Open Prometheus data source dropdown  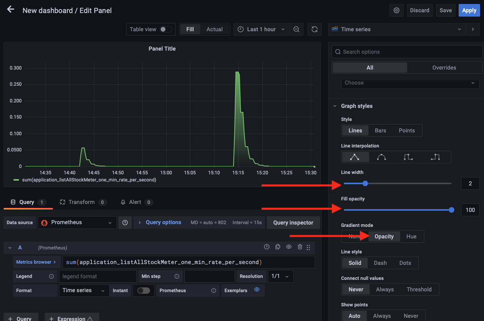[77, 223]
